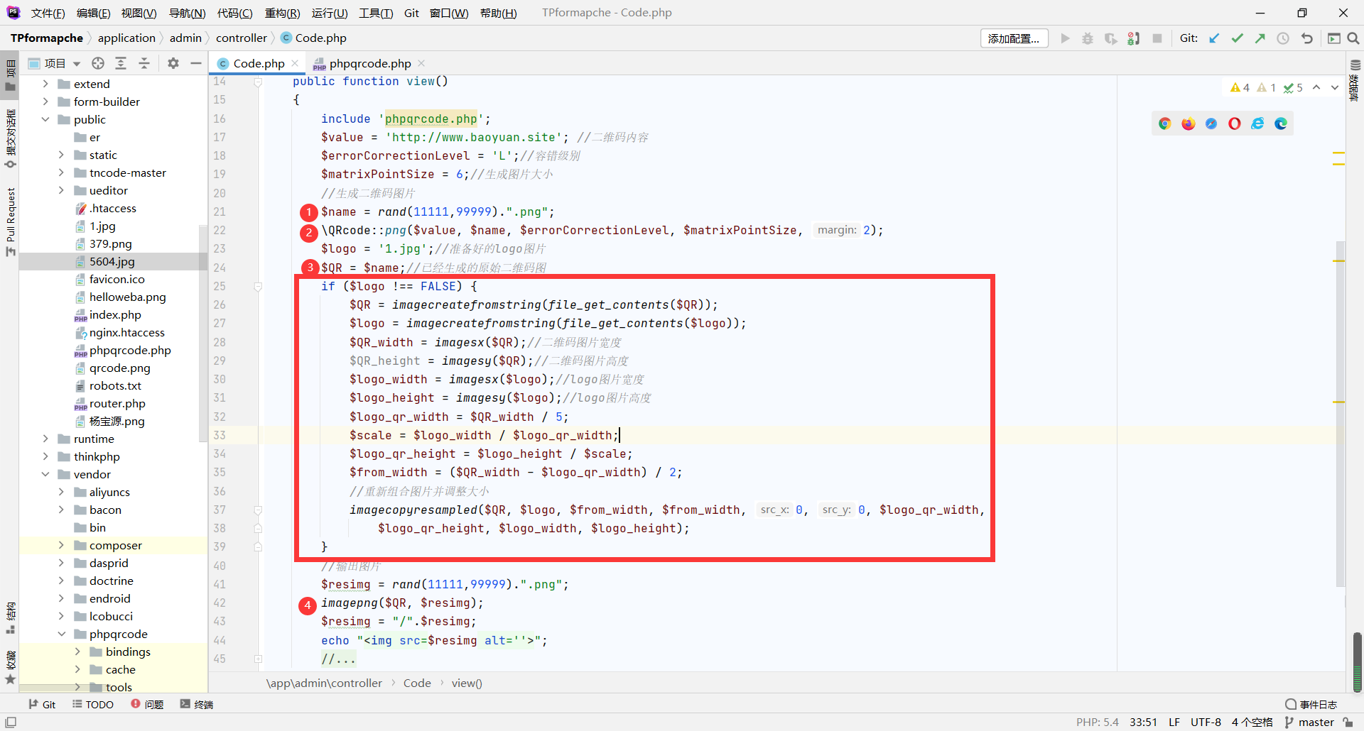Close the phpqrcode.php editor tab

(421, 63)
